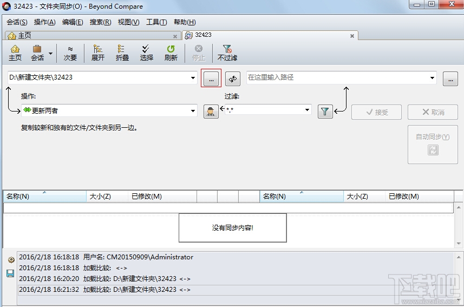The width and height of the screenshot is (464, 307).
Task: Minimize the Beyond Compare window
Action: click(417, 4)
